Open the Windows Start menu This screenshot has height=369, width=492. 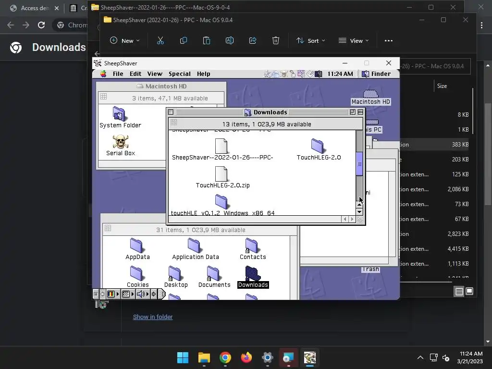point(183,357)
